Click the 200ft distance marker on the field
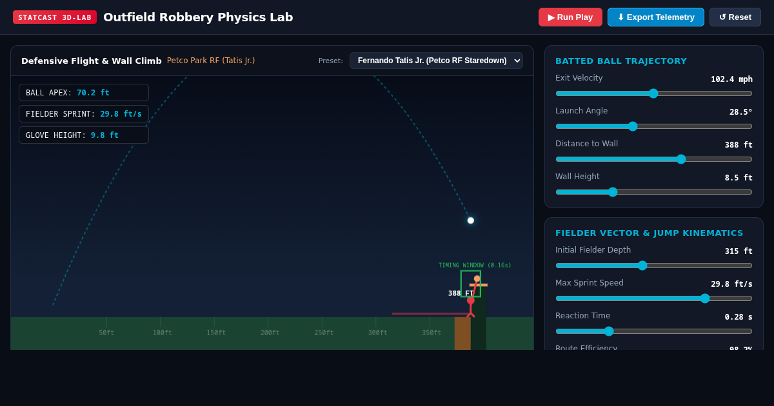This screenshot has height=406, width=774. click(x=270, y=333)
